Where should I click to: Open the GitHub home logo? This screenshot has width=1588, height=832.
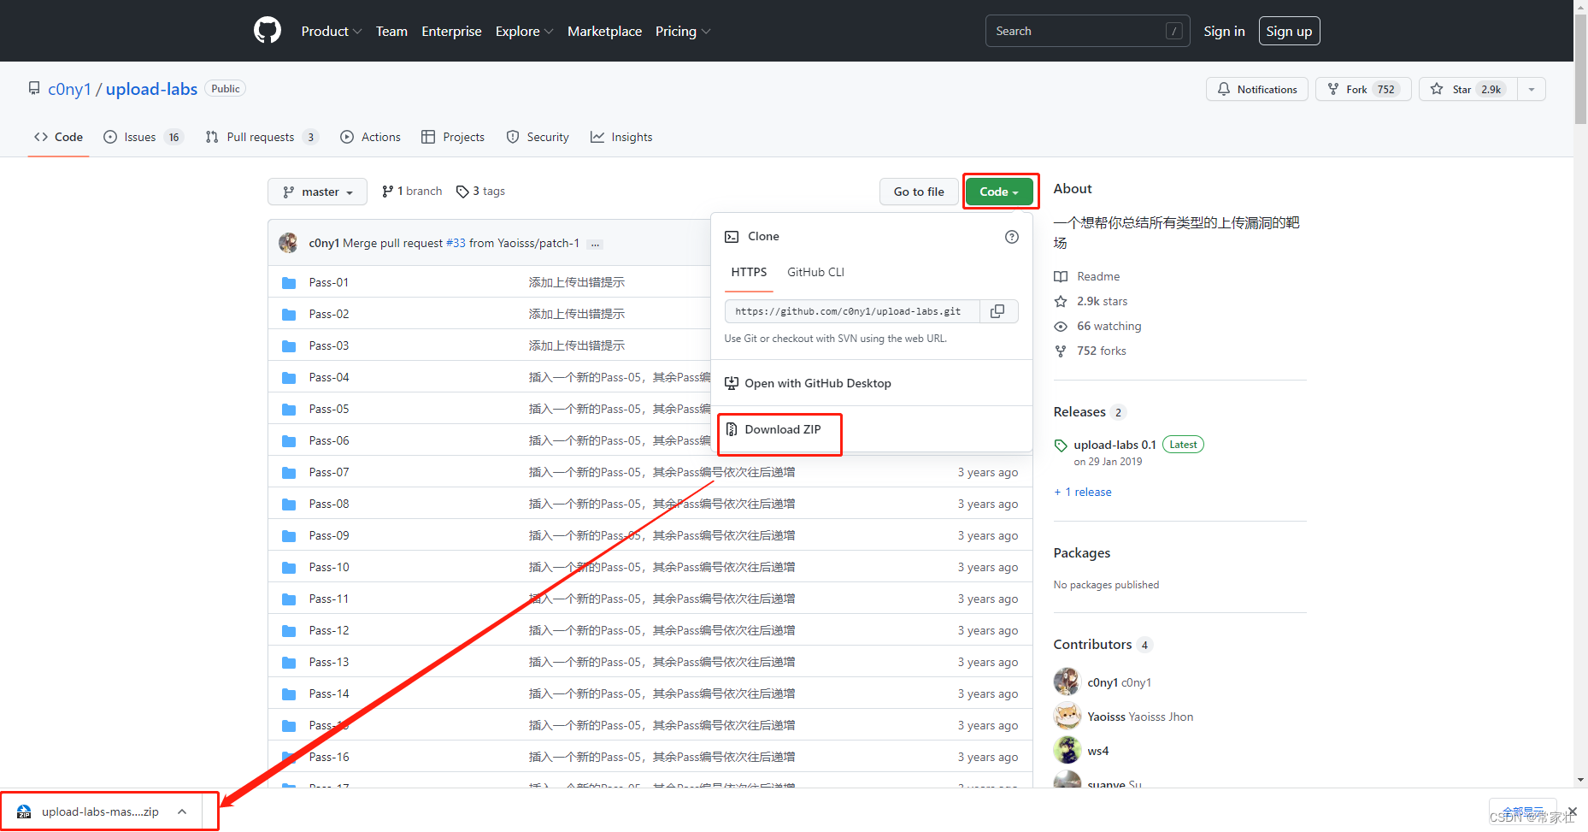click(x=268, y=31)
